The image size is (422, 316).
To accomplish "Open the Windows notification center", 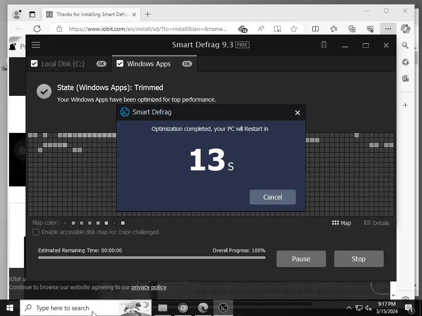I will click(409, 308).
